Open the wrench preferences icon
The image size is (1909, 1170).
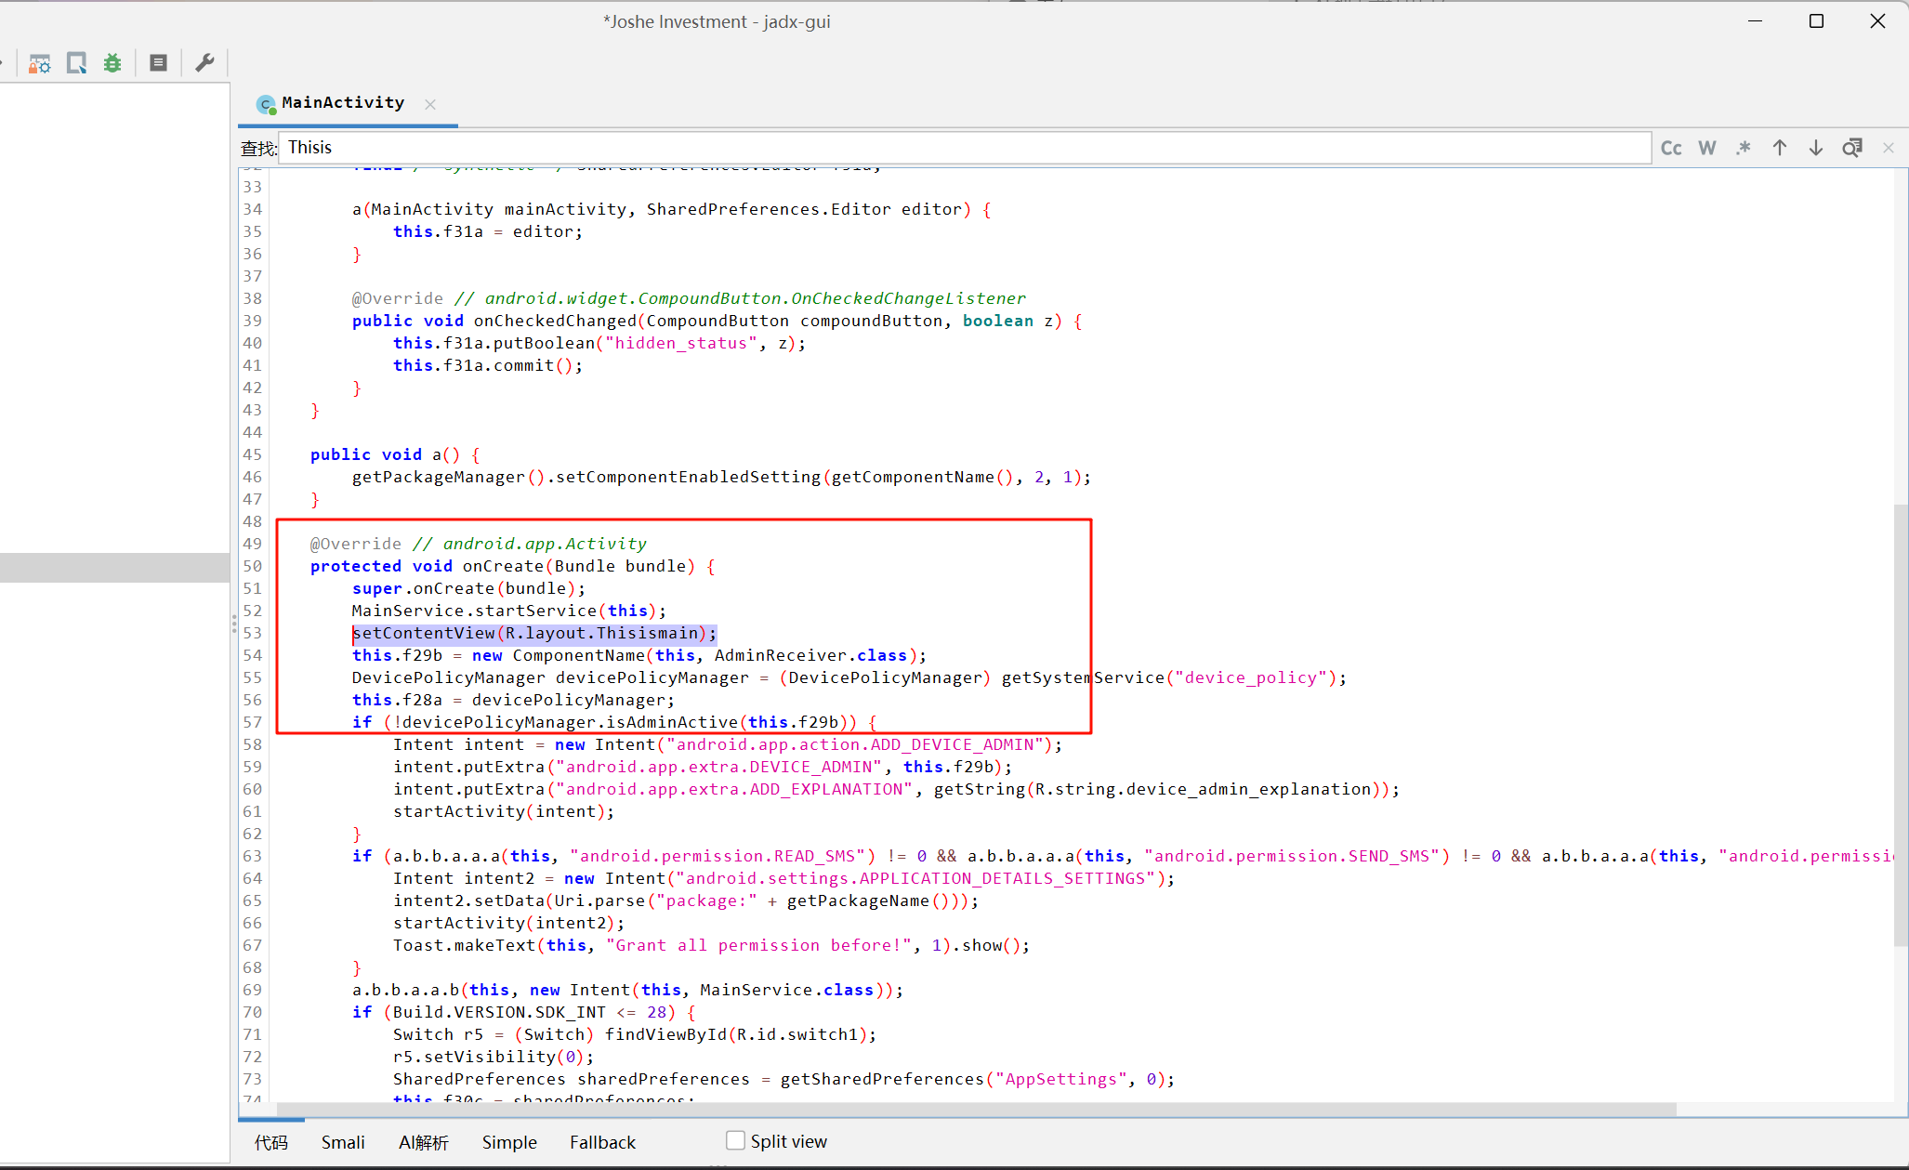pyautogui.click(x=204, y=63)
